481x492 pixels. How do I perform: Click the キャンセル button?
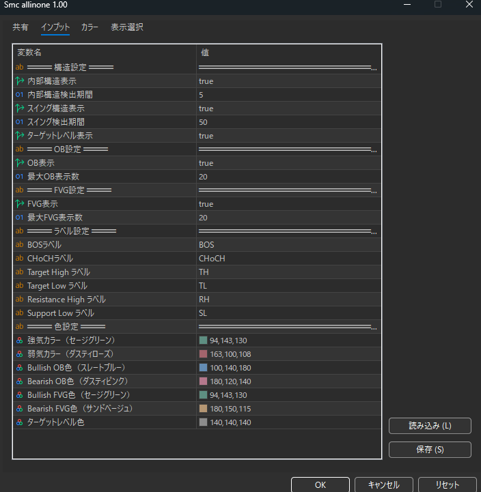pyautogui.click(x=383, y=484)
